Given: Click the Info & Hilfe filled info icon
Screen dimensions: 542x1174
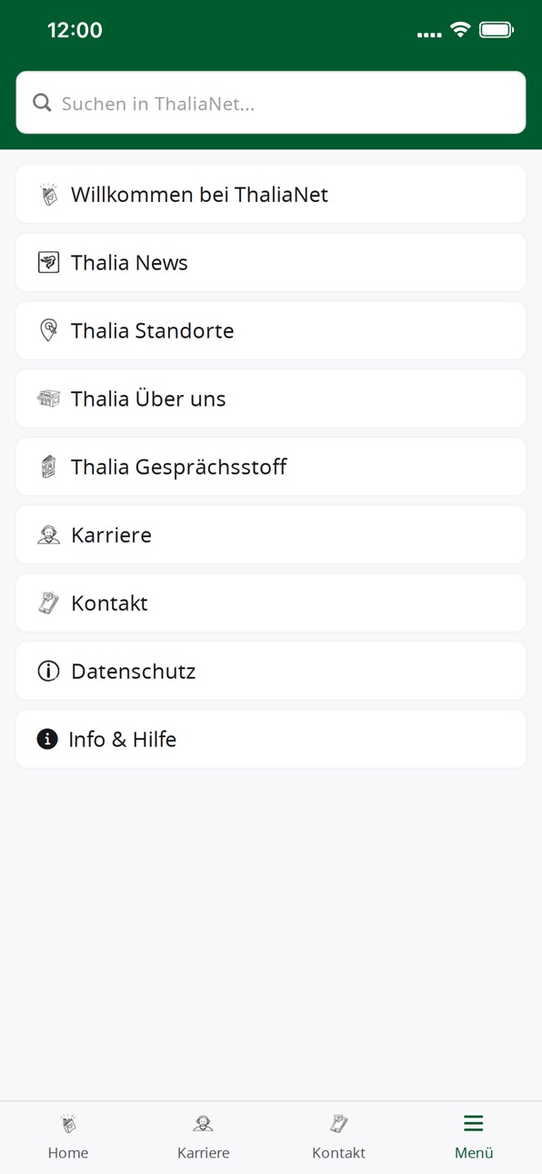Looking at the screenshot, I should [47, 739].
